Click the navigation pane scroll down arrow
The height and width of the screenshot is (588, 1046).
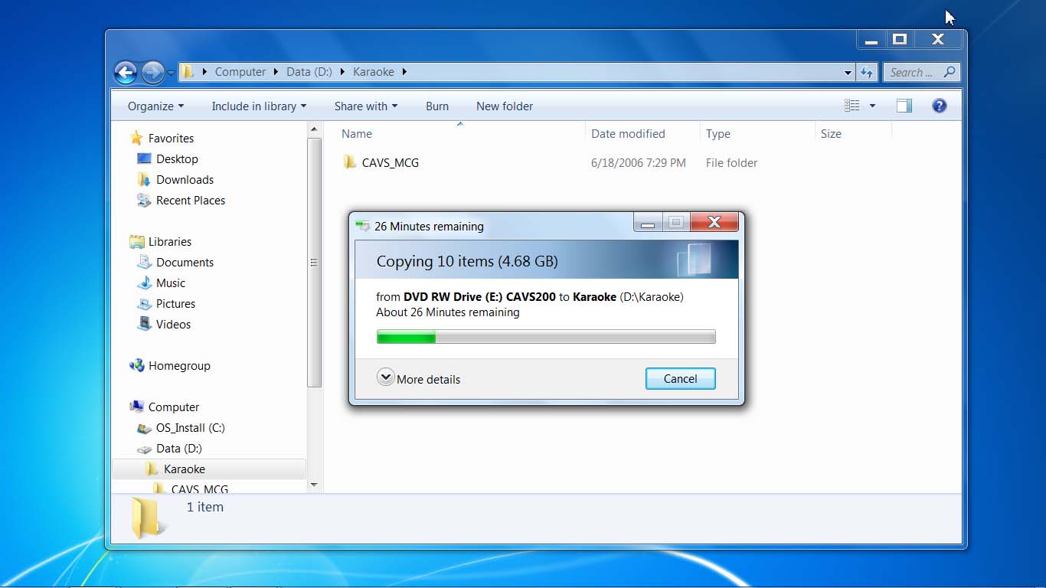314,485
